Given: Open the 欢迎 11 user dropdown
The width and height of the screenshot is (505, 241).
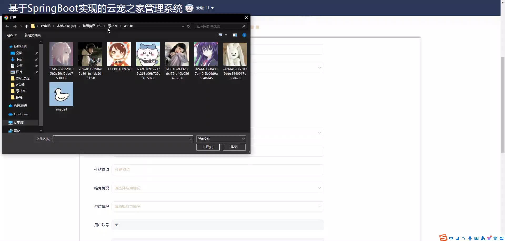Looking at the screenshot, I should click(205, 8).
